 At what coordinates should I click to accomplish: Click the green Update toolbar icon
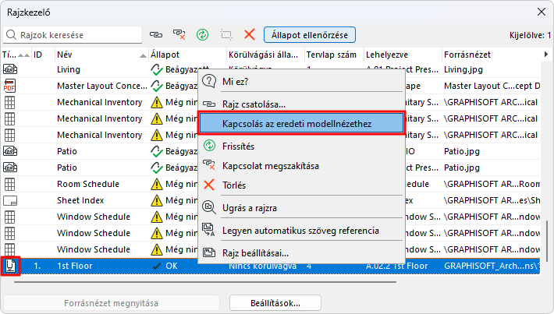point(202,34)
